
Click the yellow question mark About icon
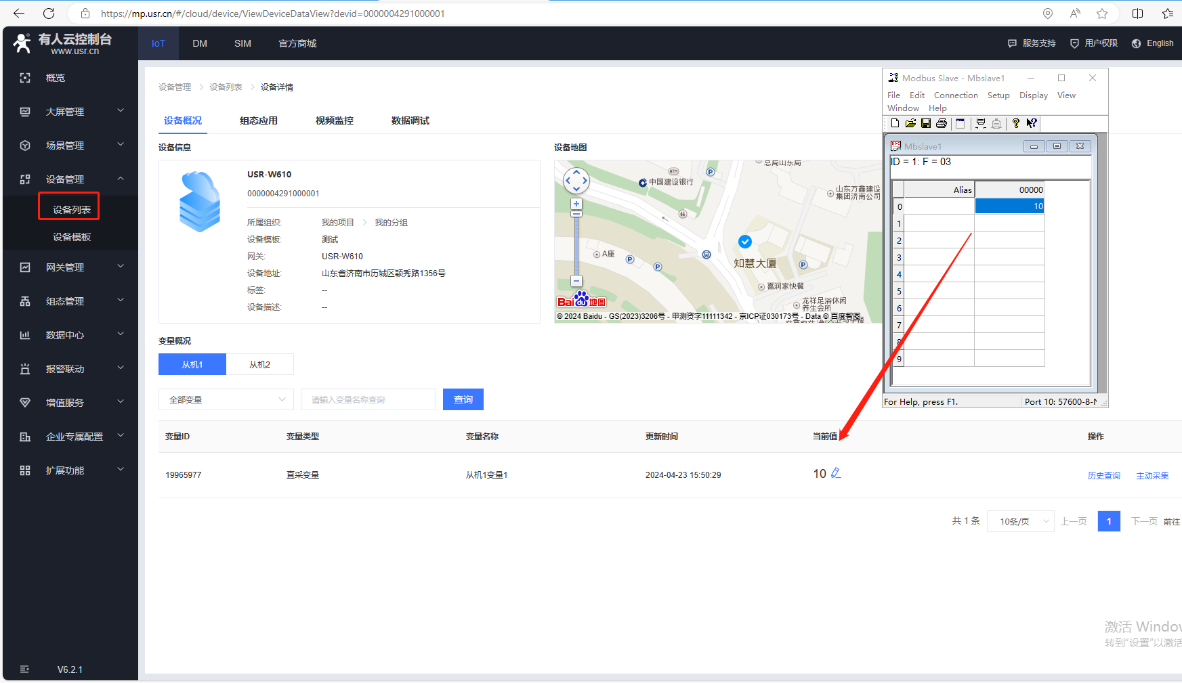pyautogui.click(x=1015, y=123)
